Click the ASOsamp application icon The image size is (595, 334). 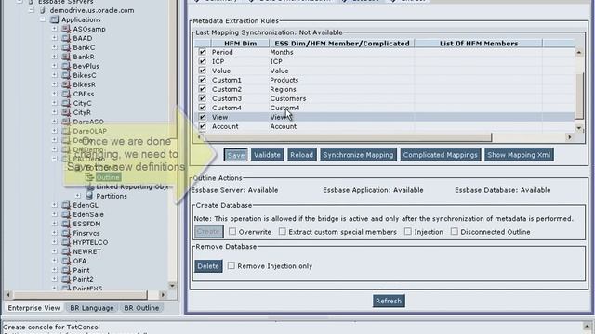point(66,29)
